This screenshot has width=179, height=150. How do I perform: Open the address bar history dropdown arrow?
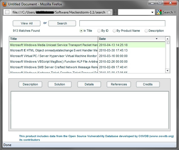pos(152,12)
